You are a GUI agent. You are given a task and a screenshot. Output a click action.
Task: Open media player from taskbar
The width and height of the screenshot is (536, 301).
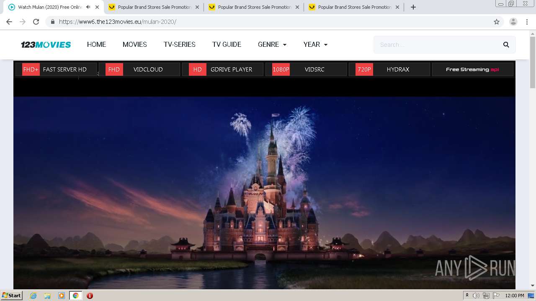pyautogui.click(x=62, y=296)
